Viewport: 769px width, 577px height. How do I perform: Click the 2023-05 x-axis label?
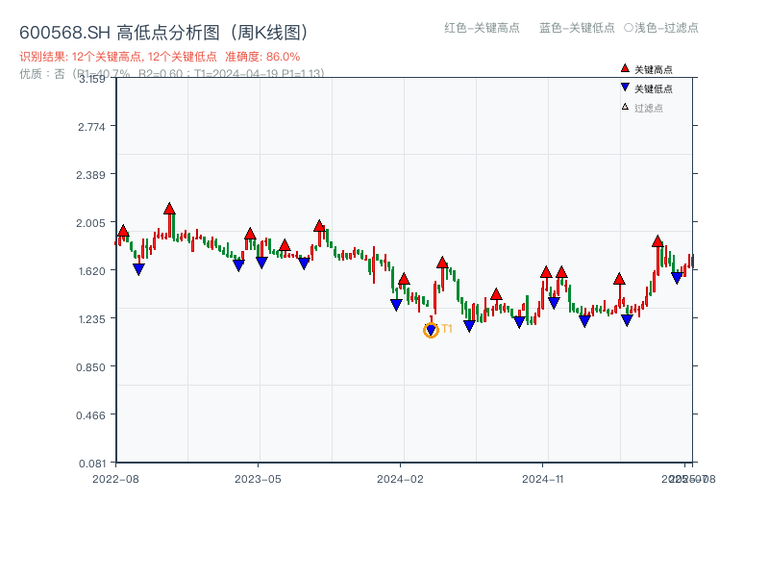tap(258, 479)
